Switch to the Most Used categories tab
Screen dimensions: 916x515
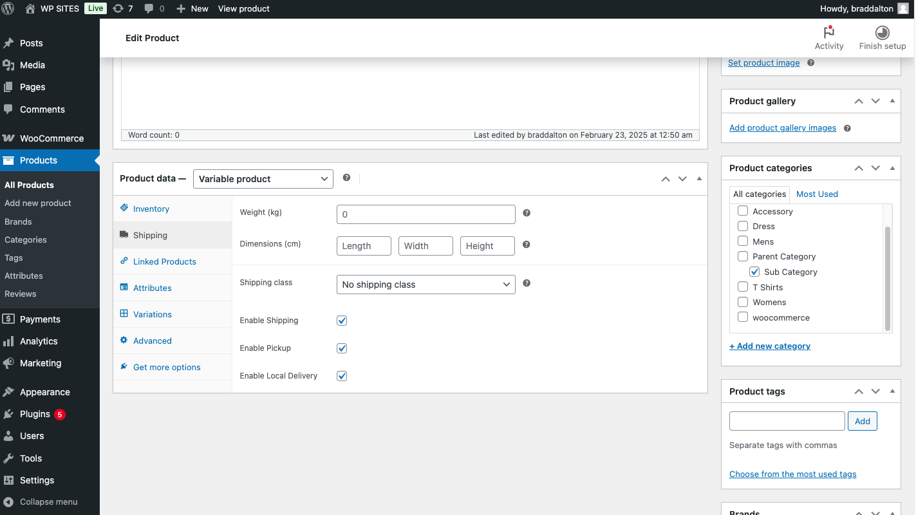817,194
